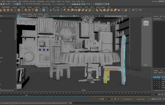Image resolution: width=165 pixels, height=105 pixels.
Task: Open the 24 fps frame rate dropdown
Action: point(156,99)
